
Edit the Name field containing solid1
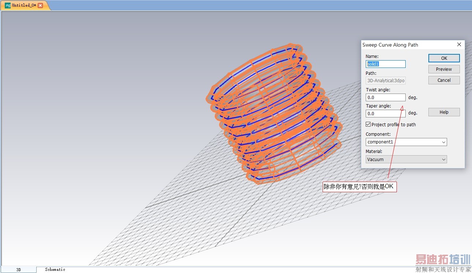[x=386, y=64]
